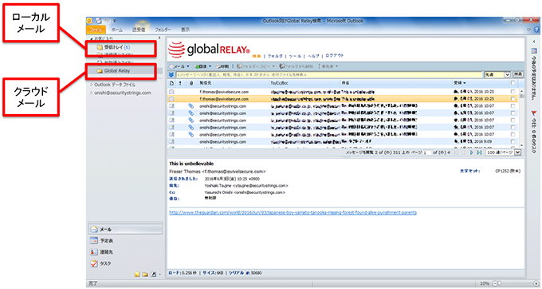Click the 検索 search button beside the combo box
This screenshot has height=289, width=542.
click(518, 74)
